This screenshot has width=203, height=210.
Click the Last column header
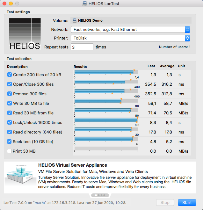(151, 66)
